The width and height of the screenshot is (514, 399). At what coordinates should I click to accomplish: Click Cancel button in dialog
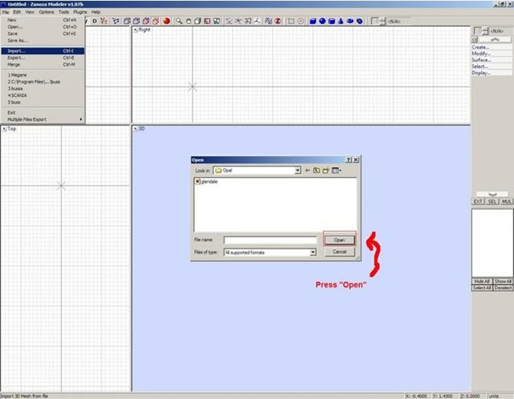(340, 252)
